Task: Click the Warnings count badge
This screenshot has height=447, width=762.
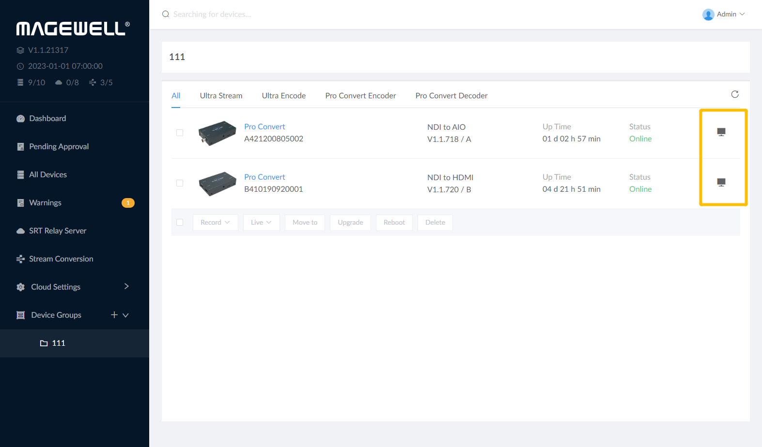Action: point(128,203)
